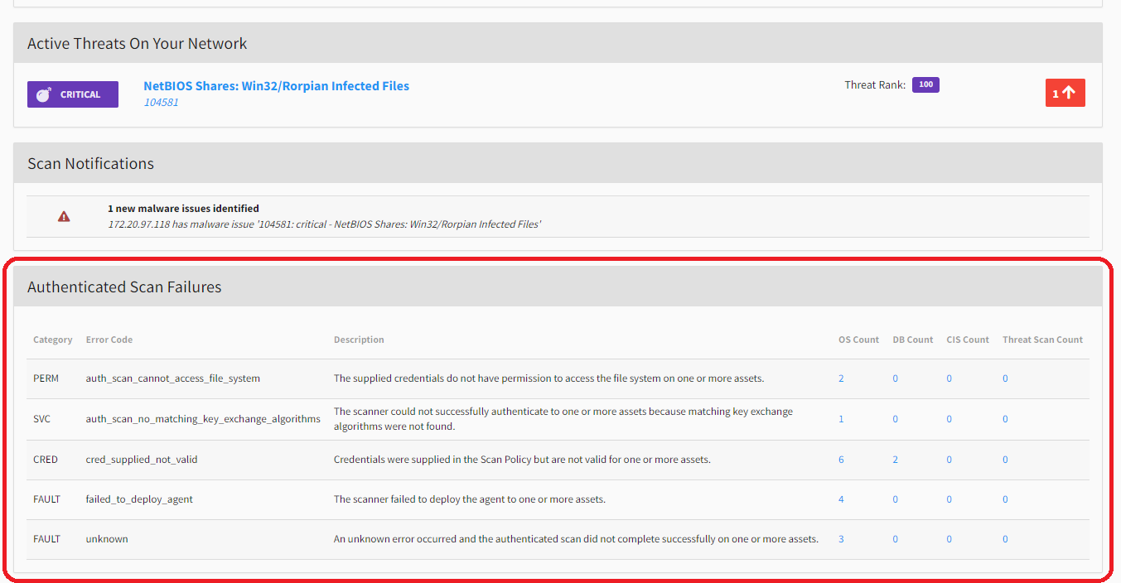
Task: Click the Authenticated Scan Failures panel title
Action: click(x=124, y=287)
